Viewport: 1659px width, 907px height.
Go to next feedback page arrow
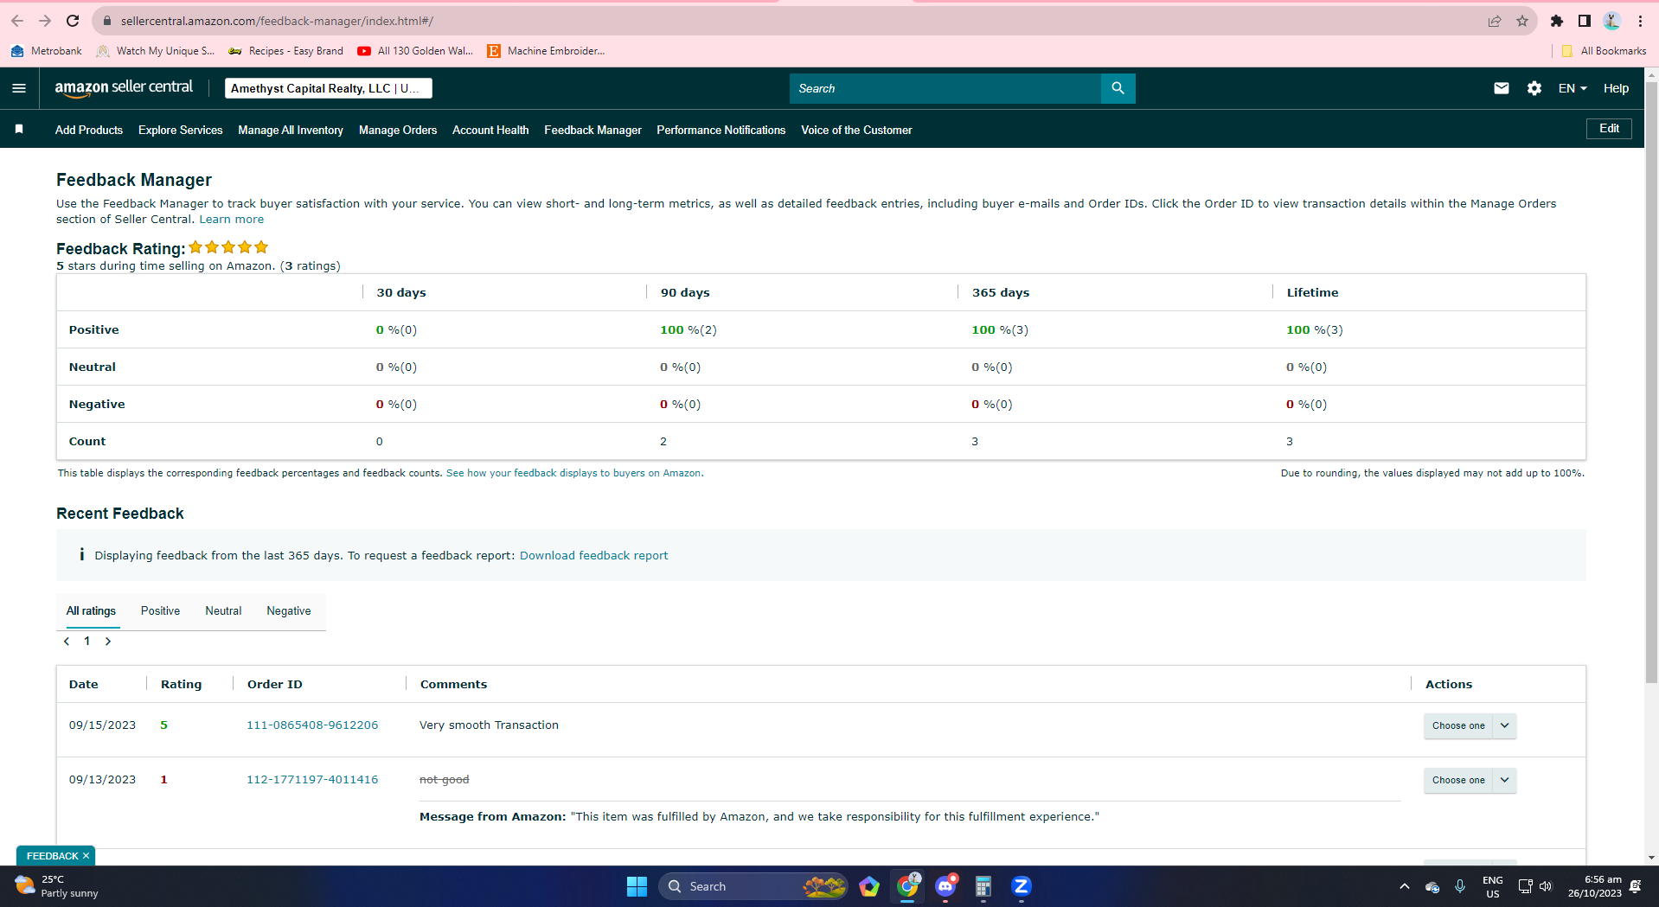click(108, 642)
